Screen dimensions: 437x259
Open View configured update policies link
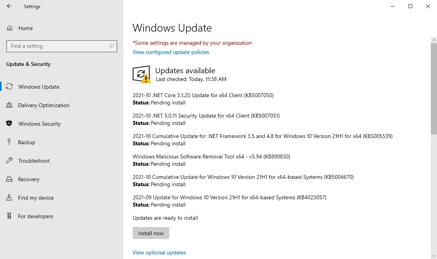click(x=171, y=52)
